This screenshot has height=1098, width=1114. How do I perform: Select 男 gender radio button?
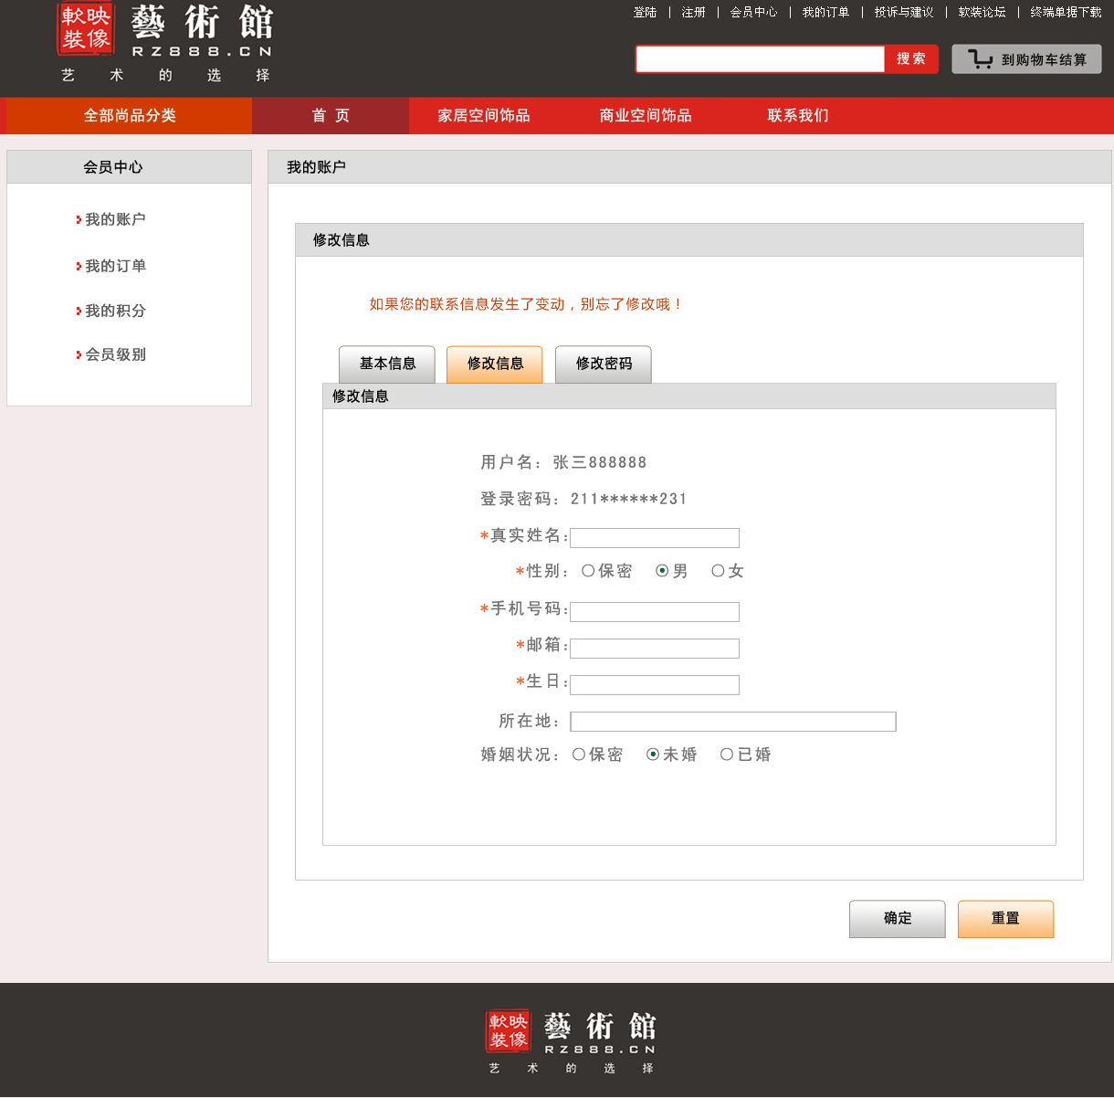pos(662,571)
